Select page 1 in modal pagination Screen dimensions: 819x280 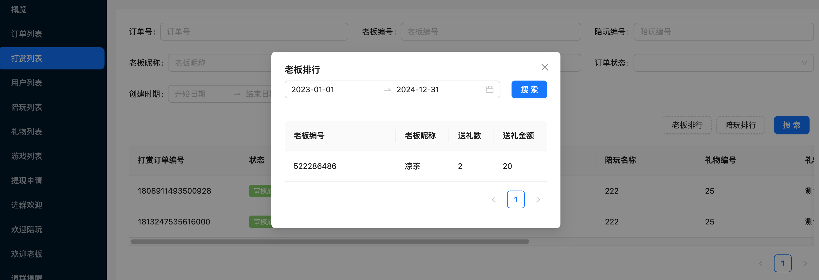tap(515, 200)
